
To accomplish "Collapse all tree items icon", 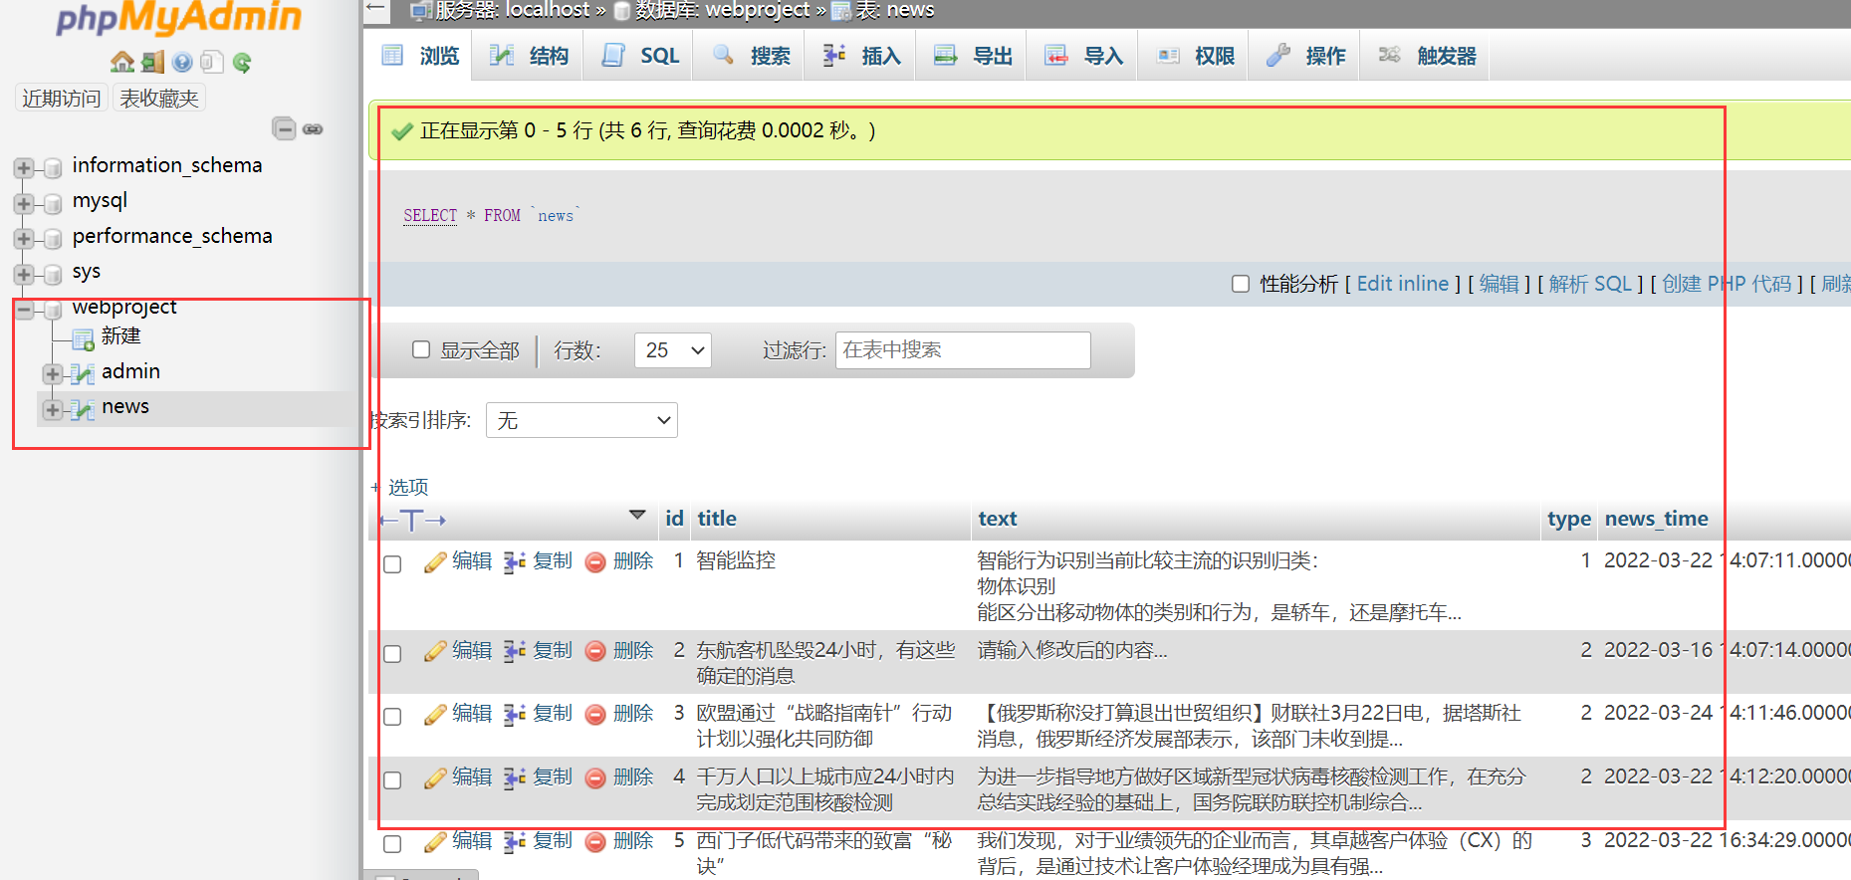I will (284, 128).
